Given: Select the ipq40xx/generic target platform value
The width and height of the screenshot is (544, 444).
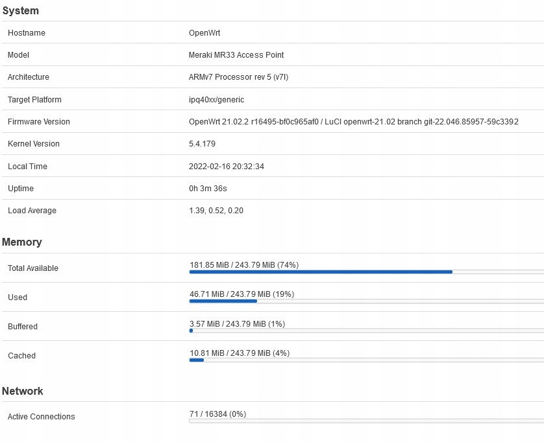Looking at the screenshot, I should 216,100.
